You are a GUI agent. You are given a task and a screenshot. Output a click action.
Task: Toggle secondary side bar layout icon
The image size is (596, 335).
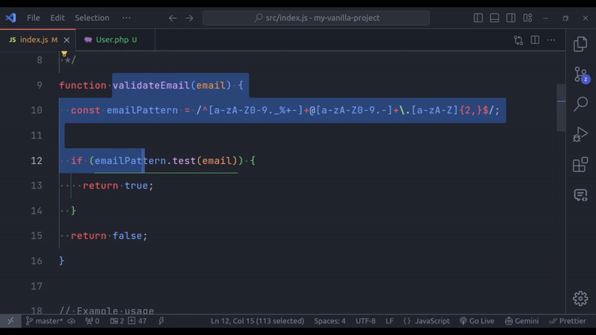point(511,18)
